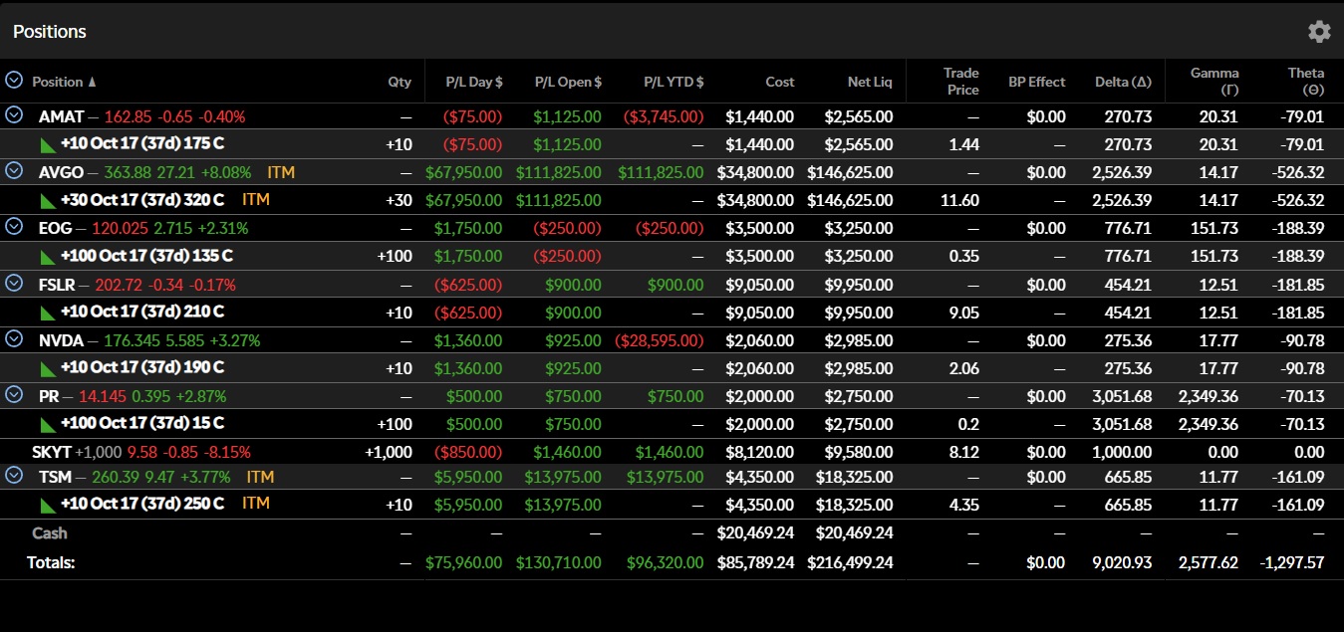This screenshot has width=1344, height=632.
Task: Sort by P/L Open $ column
Action: pos(568,82)
